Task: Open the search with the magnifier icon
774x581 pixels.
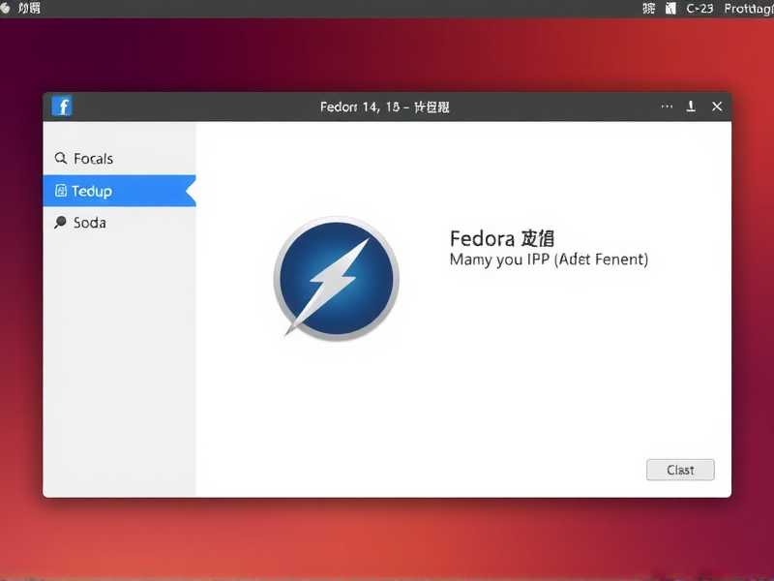Action: tap(63, 158)
